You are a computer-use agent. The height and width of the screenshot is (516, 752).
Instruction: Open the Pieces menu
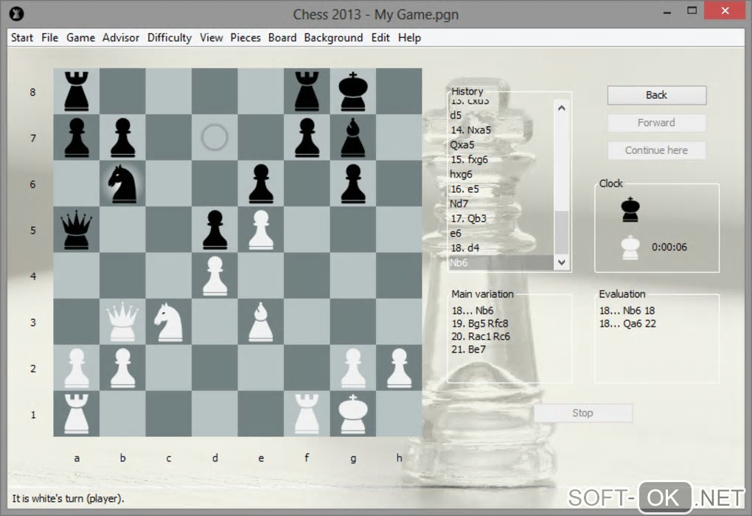246,38
